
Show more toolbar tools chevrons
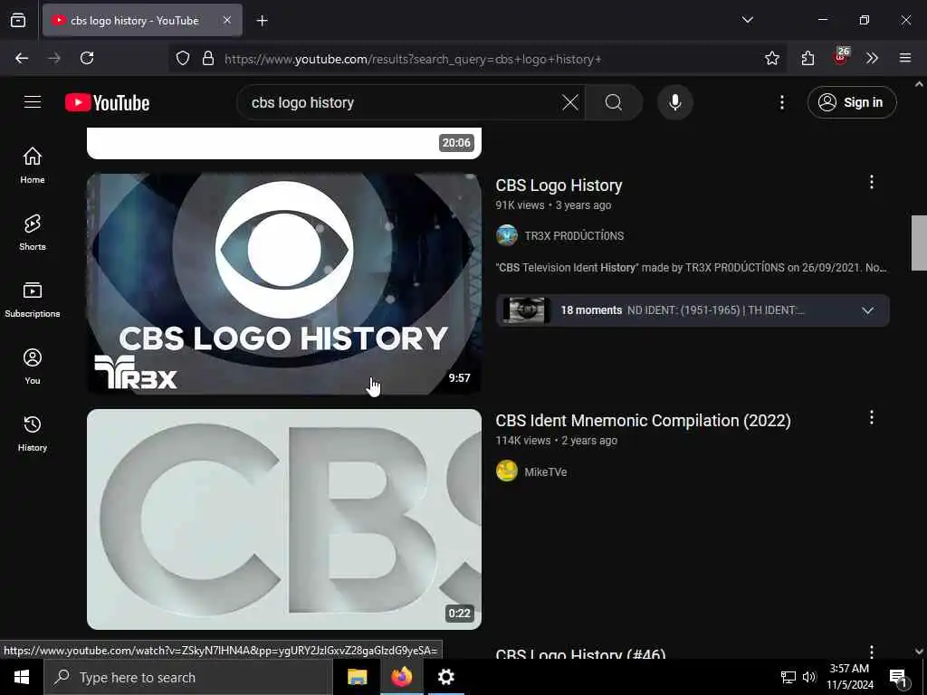[872, 58]
